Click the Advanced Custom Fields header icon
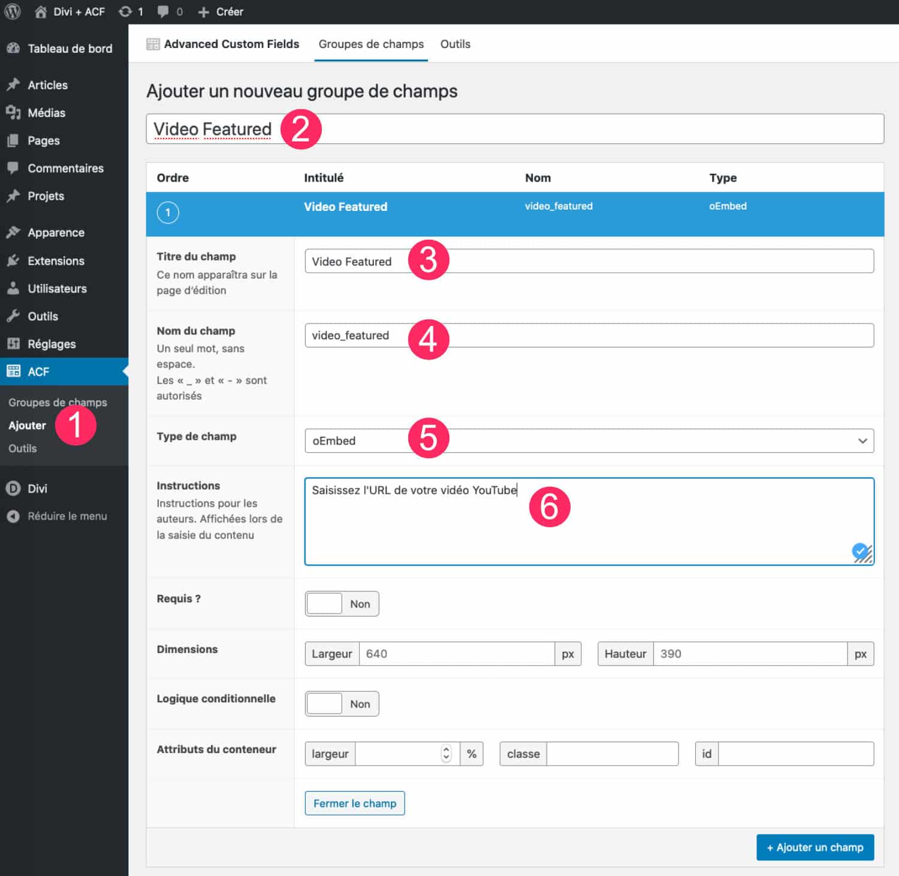Viewport: 899px width, 876px height. coord(153,44)
